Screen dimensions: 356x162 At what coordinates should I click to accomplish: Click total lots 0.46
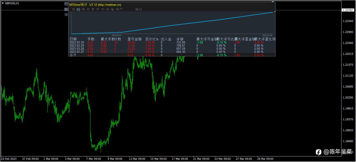click(x=90, y=55)
